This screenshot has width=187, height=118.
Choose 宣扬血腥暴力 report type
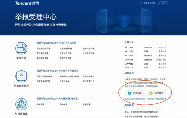(x=88, y=76)
